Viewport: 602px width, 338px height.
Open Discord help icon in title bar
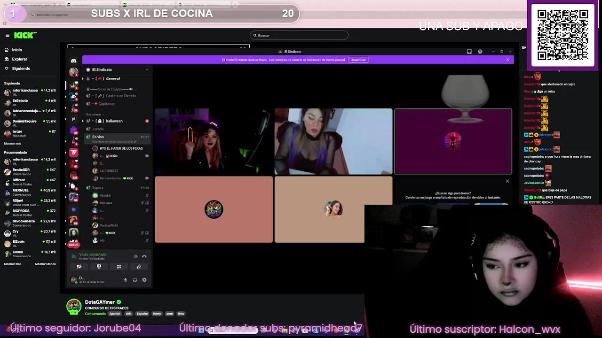tap(480, 52)
